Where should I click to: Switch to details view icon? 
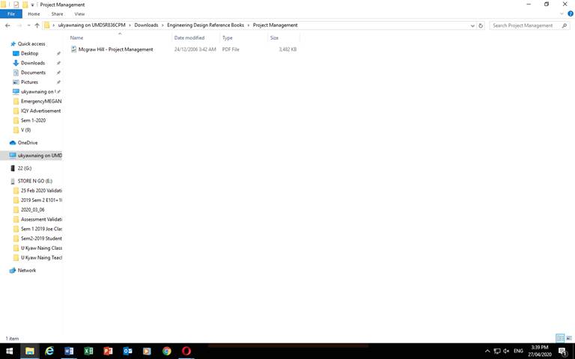[560, 338]
